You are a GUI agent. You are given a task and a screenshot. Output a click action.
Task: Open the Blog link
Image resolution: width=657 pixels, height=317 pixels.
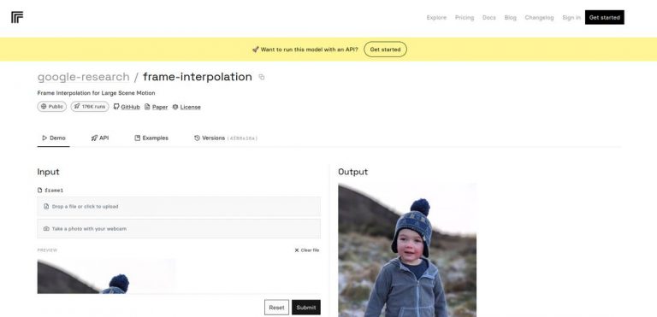[x=511, y=18]
